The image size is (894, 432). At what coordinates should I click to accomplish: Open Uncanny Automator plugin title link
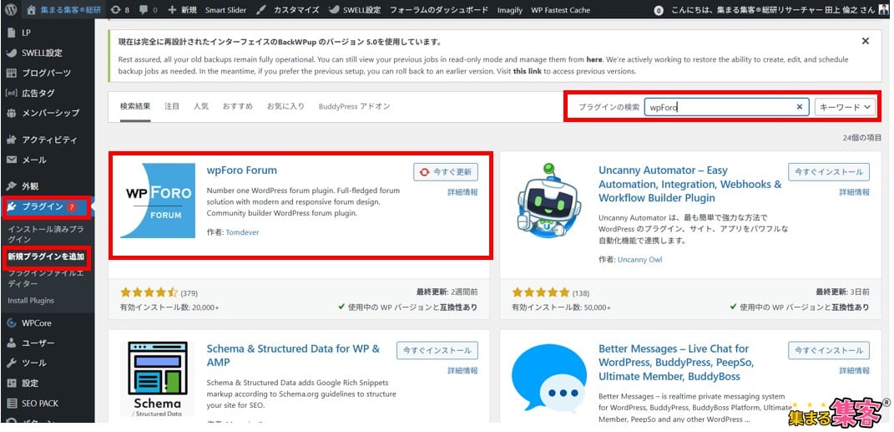(689, 184)
